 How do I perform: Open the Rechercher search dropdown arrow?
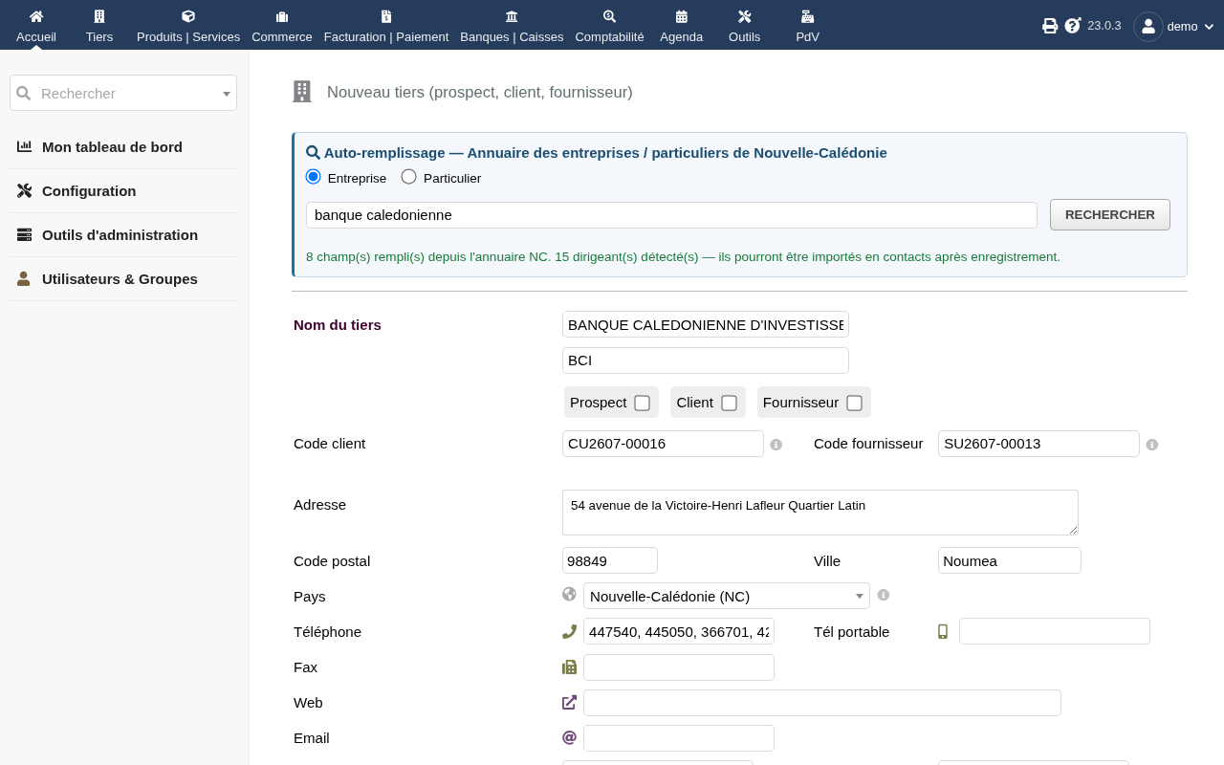pos(227,94)
